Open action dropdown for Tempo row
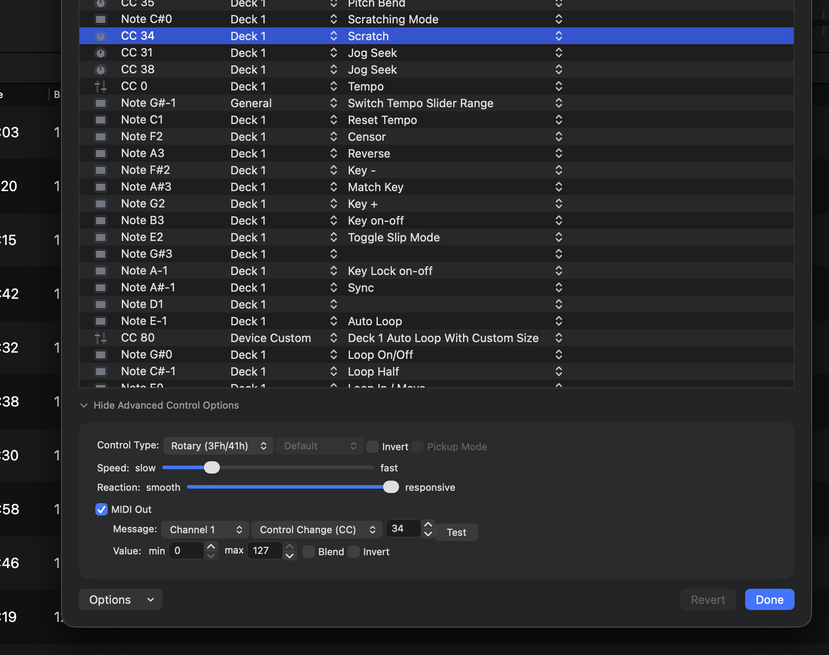829x655 pixels. coord(559,87)
